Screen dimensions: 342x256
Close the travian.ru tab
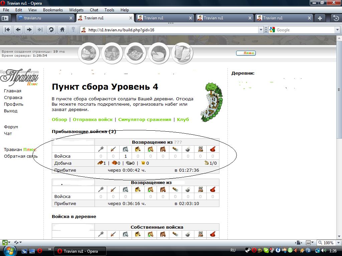(x=71, y=18)
